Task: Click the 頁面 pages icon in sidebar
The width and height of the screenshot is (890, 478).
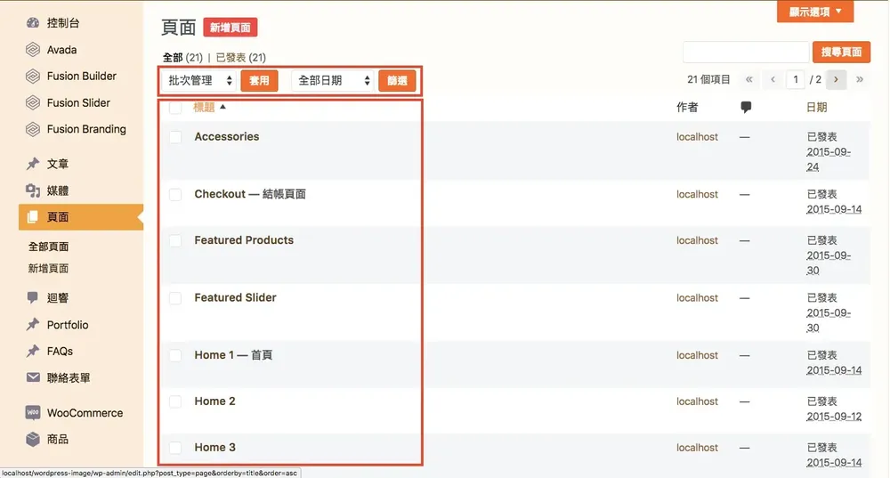Action: 33,217
